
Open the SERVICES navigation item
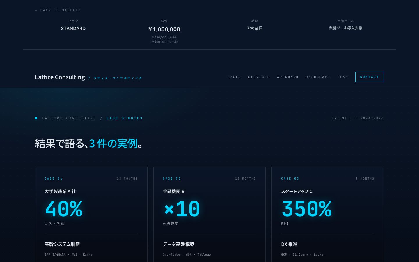point(259,77)
